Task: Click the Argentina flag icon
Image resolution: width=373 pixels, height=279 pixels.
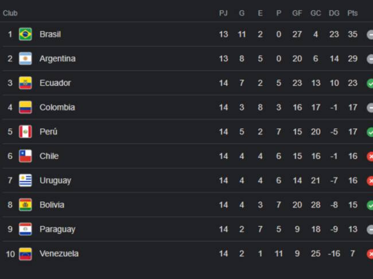Action: point(25,59)
